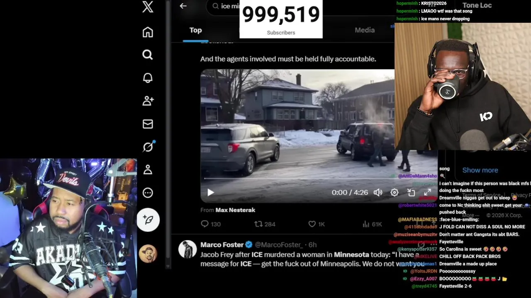
Task: Open Profile icon in sidebar
Action: [148, 170]
